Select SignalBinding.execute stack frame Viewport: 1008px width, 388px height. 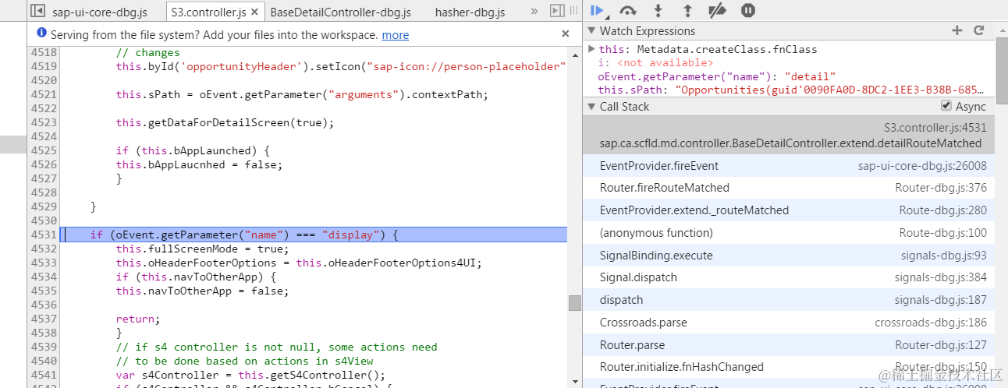pos(789,256)
